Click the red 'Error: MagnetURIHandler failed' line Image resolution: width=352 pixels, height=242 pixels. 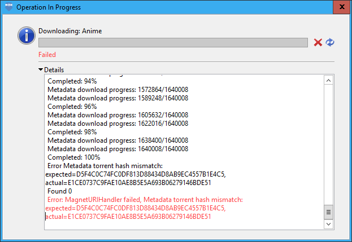pyautogui.click(x=145, y=200)
